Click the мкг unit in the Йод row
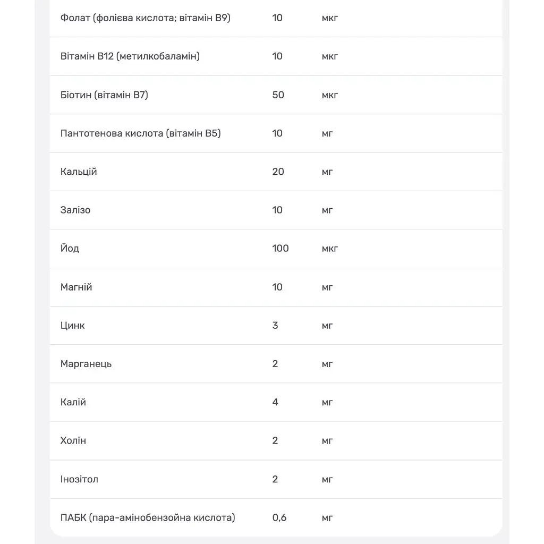This screenshot has width=544, height=544. 329,249
